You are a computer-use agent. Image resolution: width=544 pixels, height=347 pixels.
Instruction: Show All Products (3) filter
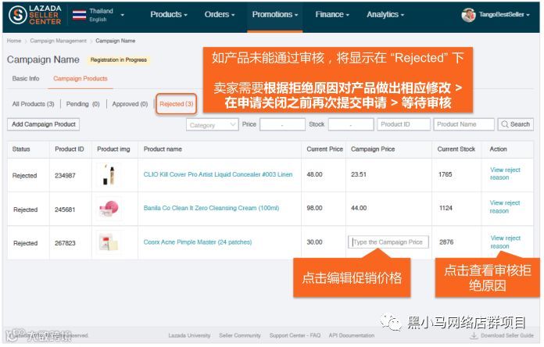(33, 104)
